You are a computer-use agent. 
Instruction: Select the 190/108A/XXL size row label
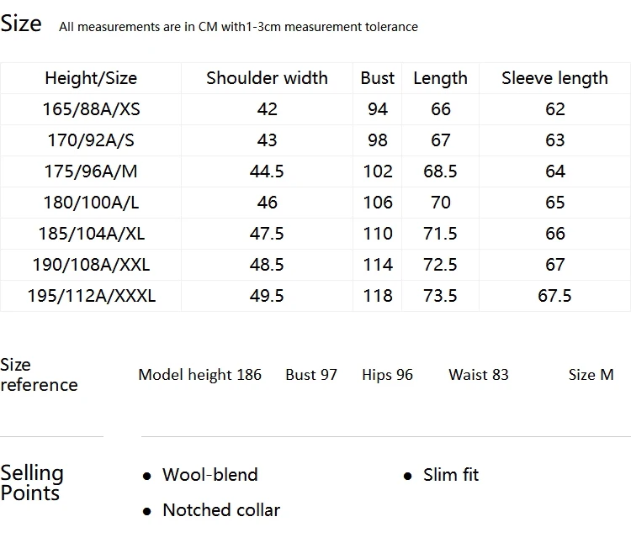click(91, 265)
